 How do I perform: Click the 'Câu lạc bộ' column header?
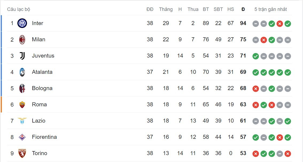pos(19,9)
